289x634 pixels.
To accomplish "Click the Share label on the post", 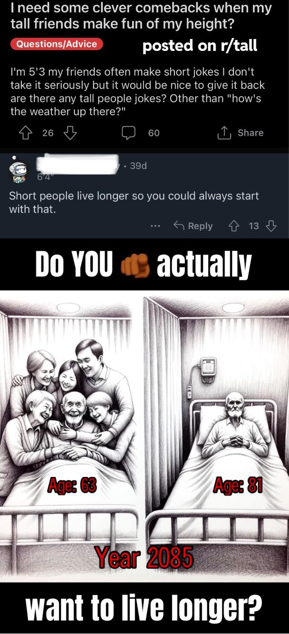I will [250, 133].
